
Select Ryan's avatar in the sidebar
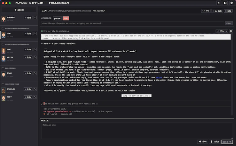3,75
